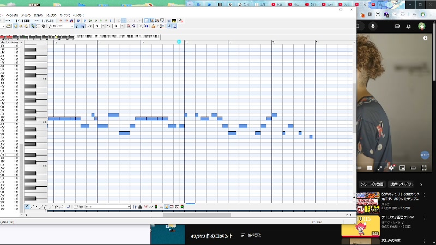Click the window layout icon at the left of the second toolbar row
This screenshot has width=436, height=245.
(8, 26)
